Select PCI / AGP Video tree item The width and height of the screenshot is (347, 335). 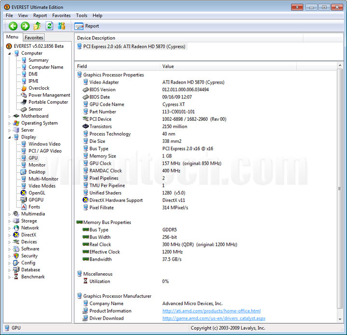click(45, 151)
